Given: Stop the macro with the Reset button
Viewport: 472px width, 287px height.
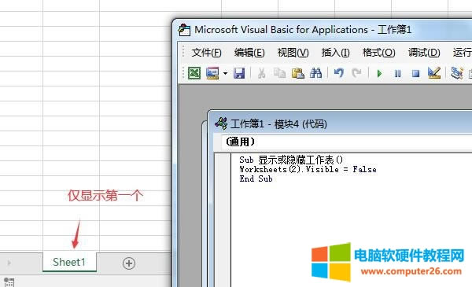Looking at the screenshot, I should coord(415,73).
